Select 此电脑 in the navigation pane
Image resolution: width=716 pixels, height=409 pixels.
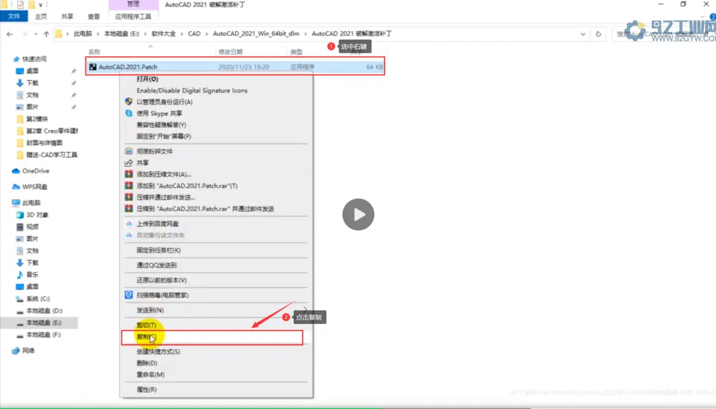pyautogui.click(x=31, y=202)
